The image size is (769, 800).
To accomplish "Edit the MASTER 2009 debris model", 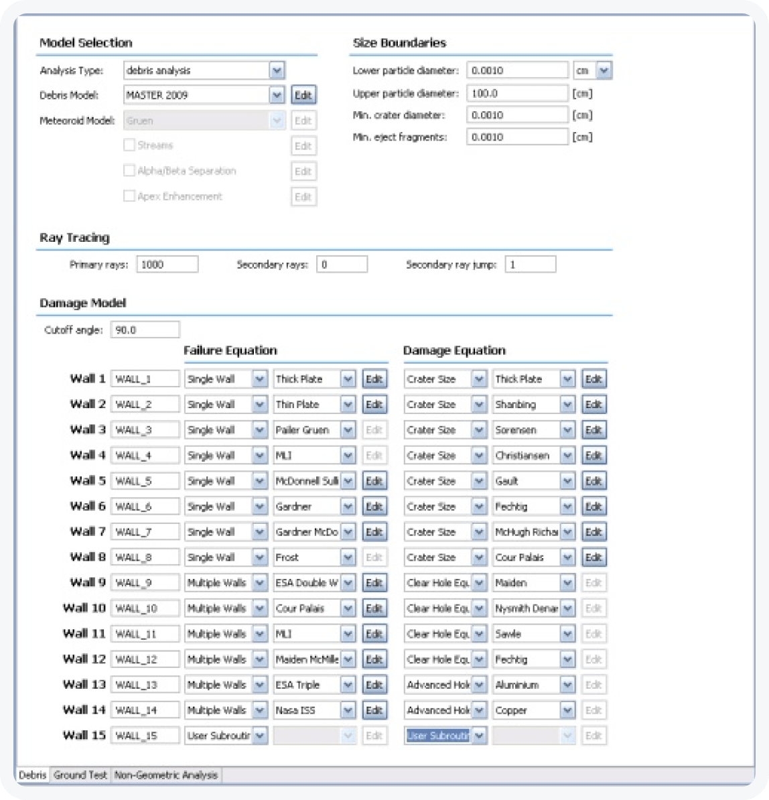I will point(303,94).
